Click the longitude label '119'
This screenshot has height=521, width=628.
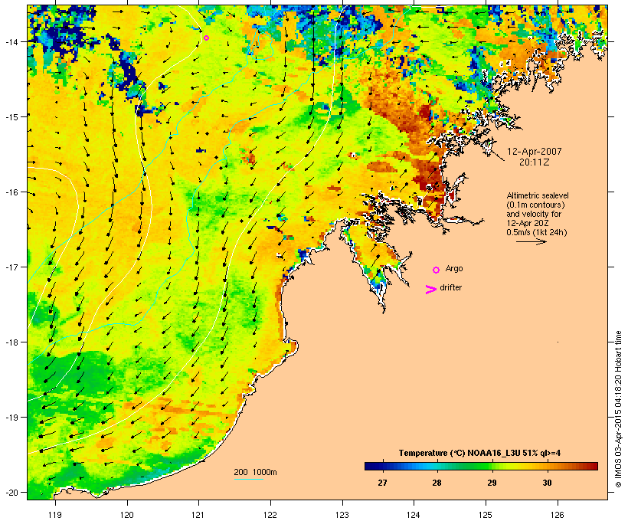point(55,515)
